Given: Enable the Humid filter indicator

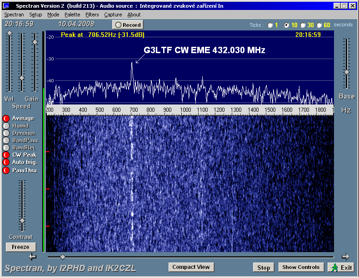Looking at the screenshot, I should (6, 126).
